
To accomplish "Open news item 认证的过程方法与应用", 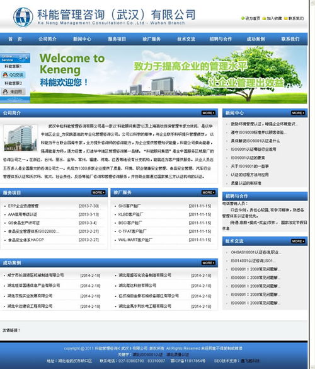I will (249, 175).
